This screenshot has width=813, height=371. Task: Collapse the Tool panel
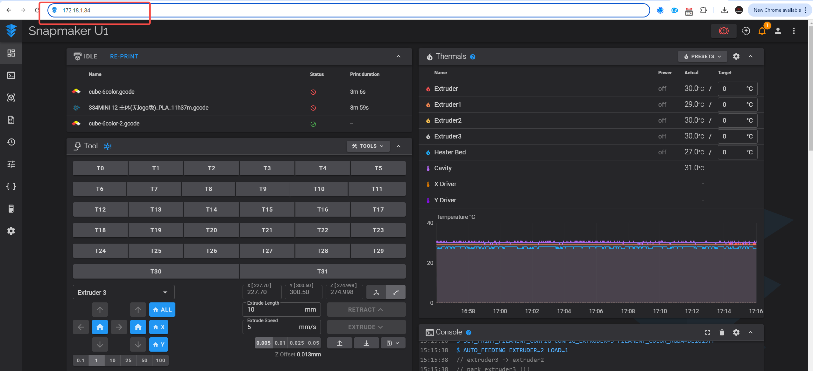pos(399,146)
